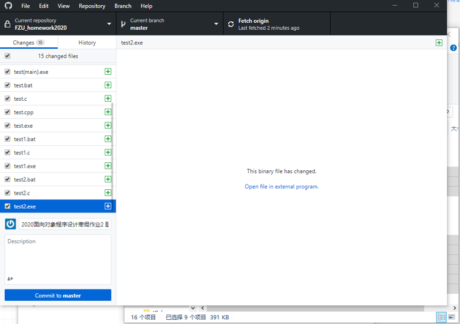This screenshot has height=324, width=460.
Task: Uncheck the test.bat checkbox
Action: 7,85
